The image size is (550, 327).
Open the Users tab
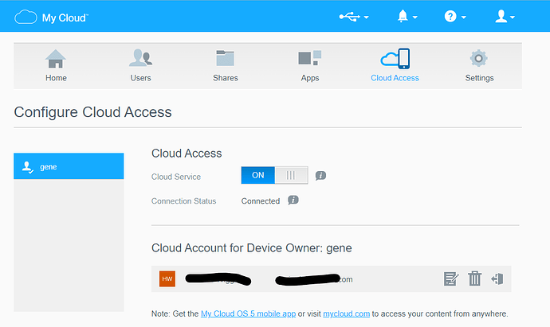[x=140, y=66]
